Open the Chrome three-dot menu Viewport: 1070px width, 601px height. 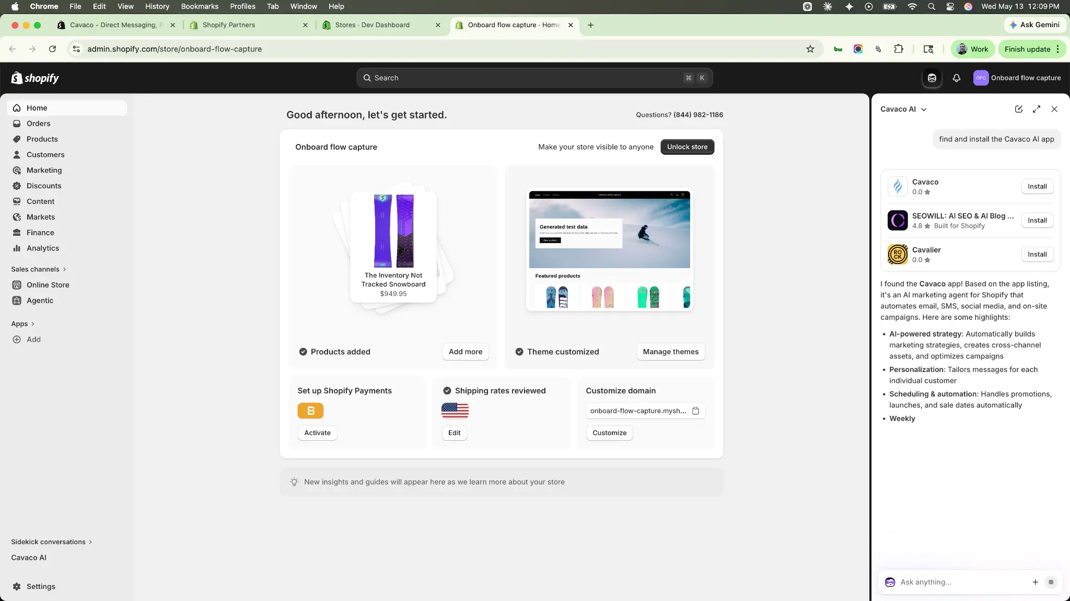point(1057,49)
